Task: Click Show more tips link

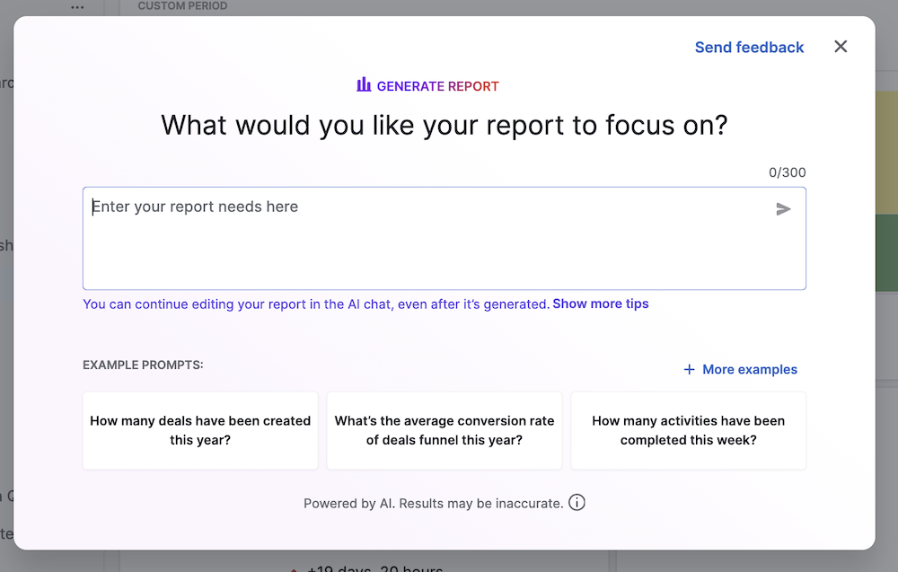Action: click(600, 304)
